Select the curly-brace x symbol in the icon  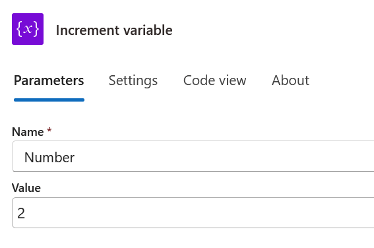[28, 29]
